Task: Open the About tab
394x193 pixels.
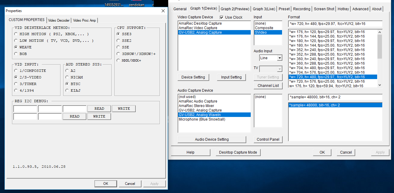Action: (x=377, y=9)
